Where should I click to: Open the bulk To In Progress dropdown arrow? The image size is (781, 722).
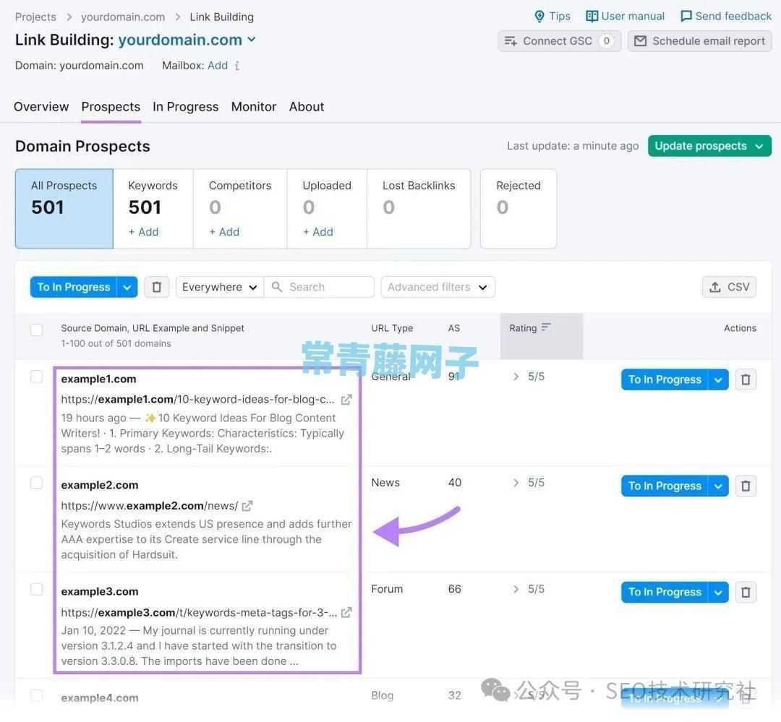coord(127,288)
